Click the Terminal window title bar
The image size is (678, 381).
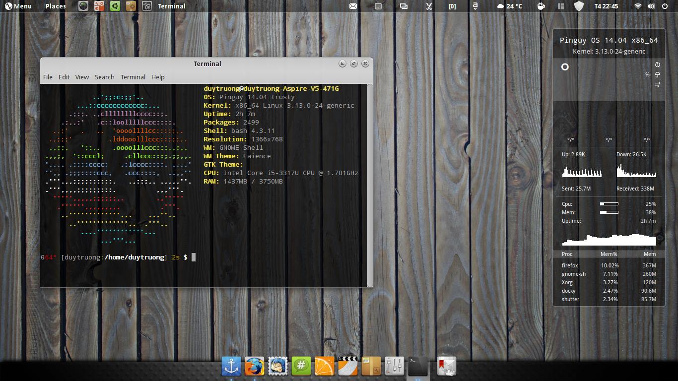[207, 63]
